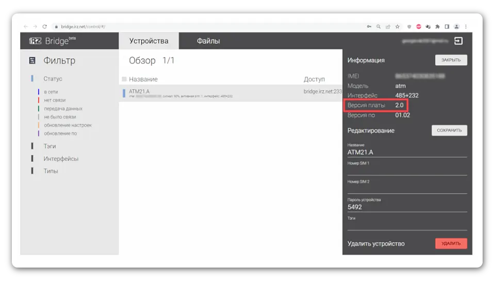Open the browser extensions puzzle icon
Image resolution: width=495 pixels, height=282 pixels.
437,26
